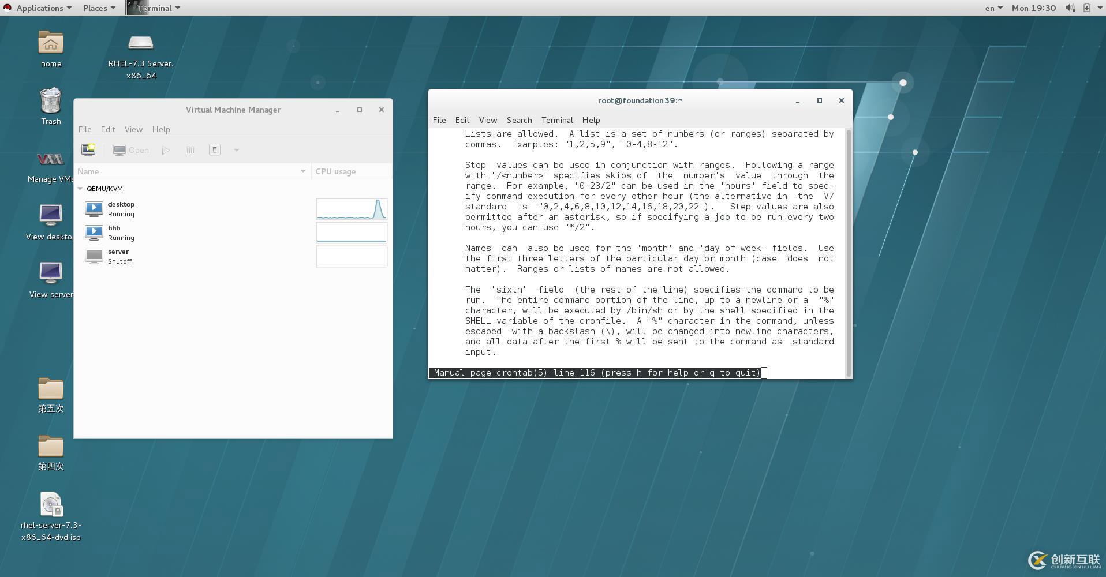The height and width of the screenshot is (577, 1106).
Task: Select the 第四次 folder icon
Action: (51, 446)
